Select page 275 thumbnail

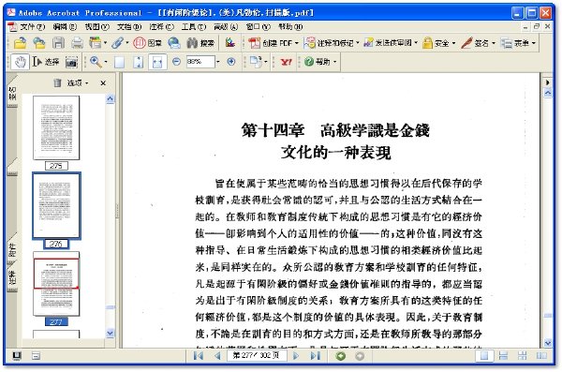click(56, 127)
